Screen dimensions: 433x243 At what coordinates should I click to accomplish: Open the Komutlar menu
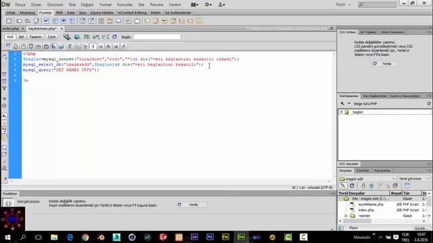tap(124, 5)
